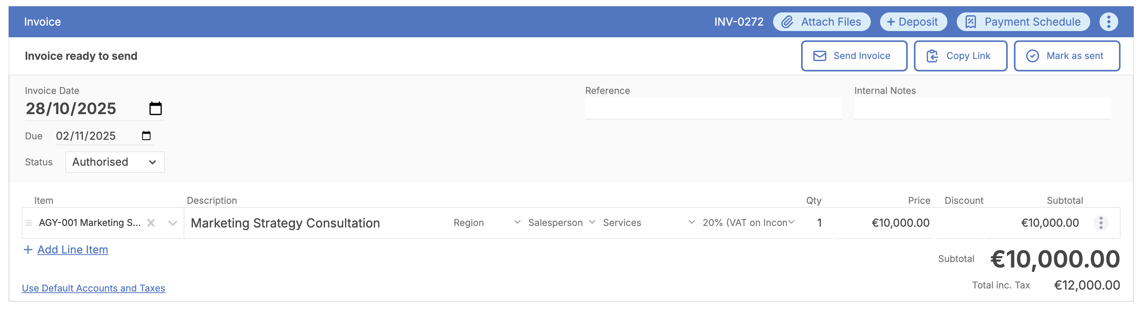Click the line item drag handle icon
Viewport: 1140px width, 309px height.
tap(29, 223)
